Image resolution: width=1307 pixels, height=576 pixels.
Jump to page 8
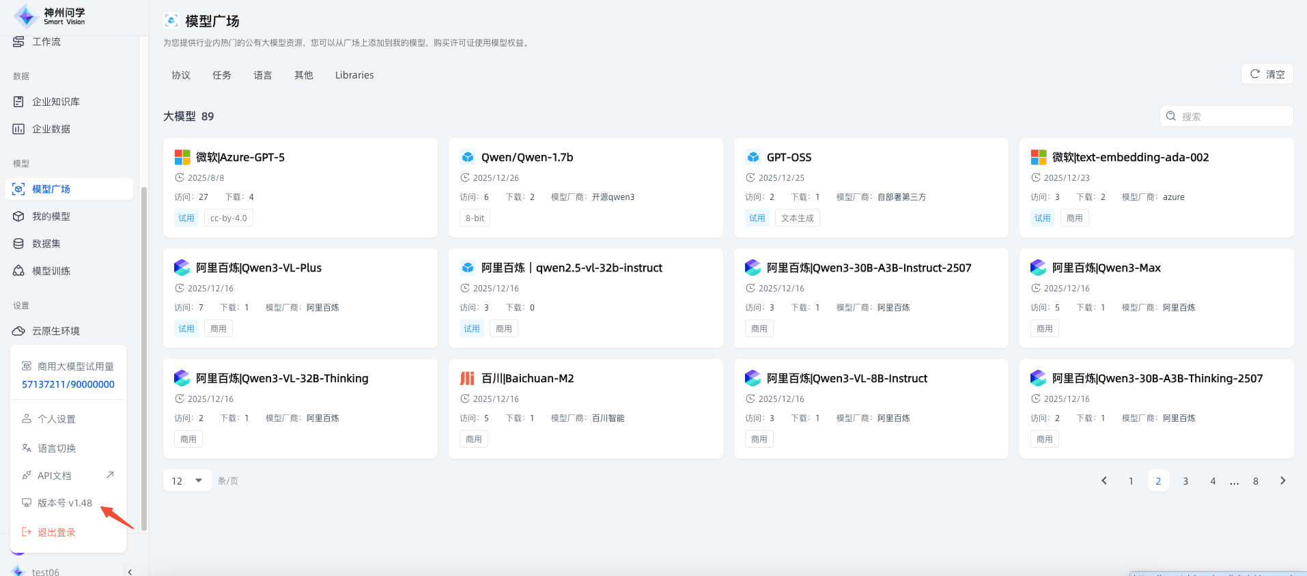1256,481
